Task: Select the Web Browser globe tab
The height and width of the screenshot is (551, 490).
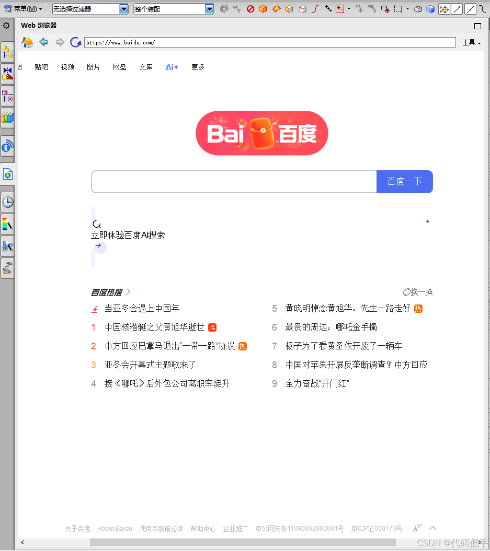Action: 8,174
